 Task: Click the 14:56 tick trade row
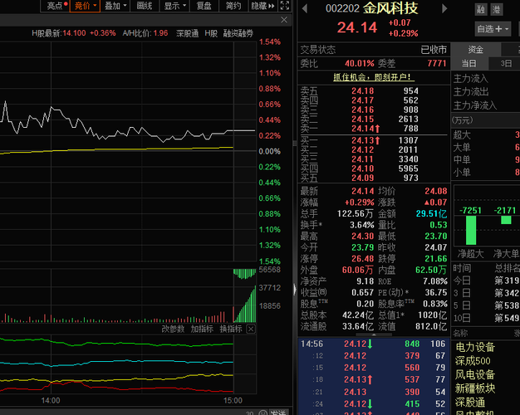click(x=374, y=344)
